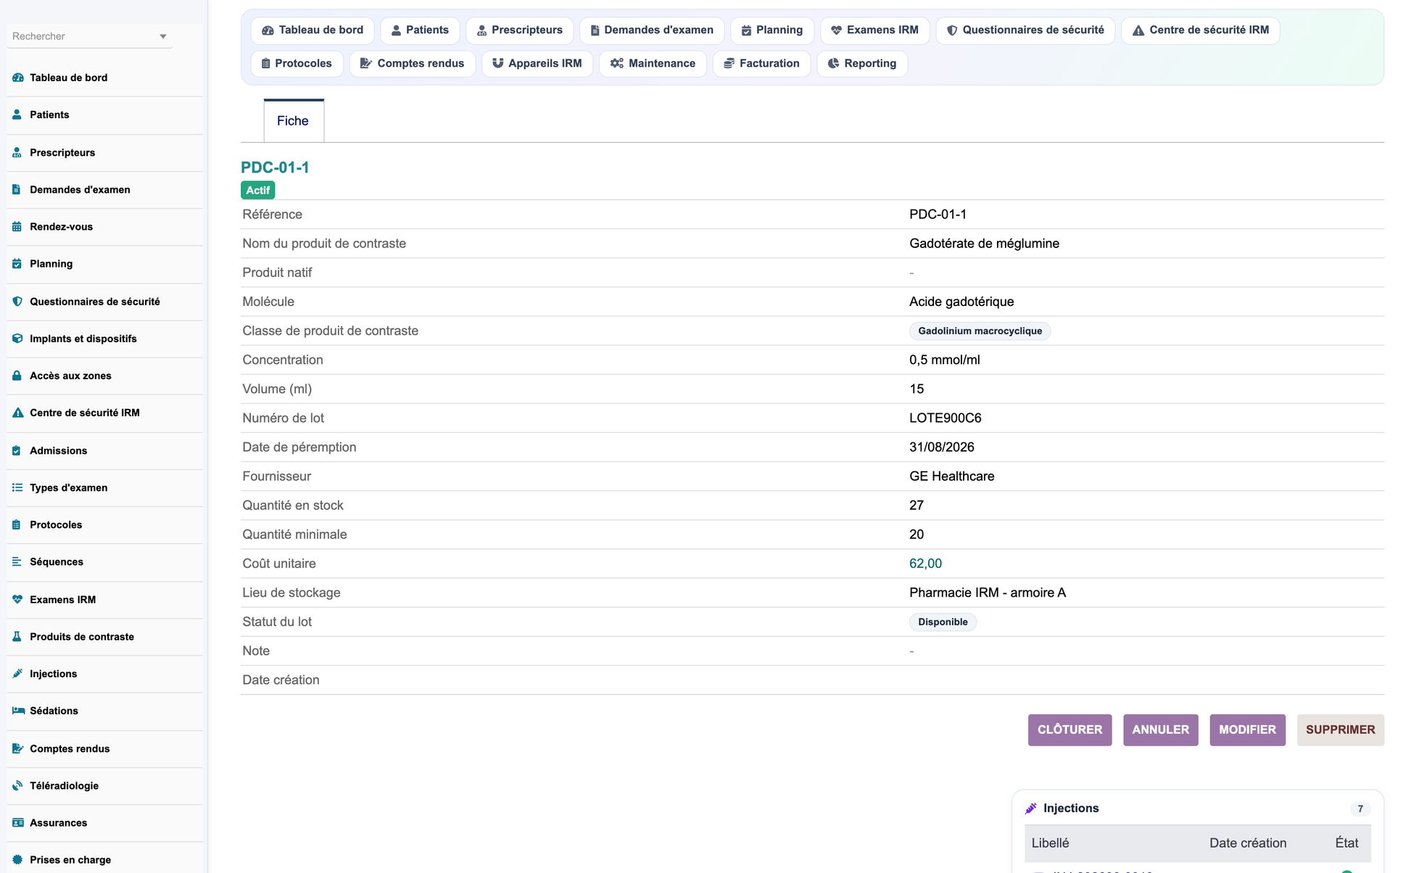Click the Accès aux zones lock icon
Image resolution: width=1411 pixels, height=873 pixels.
point(17,376)
